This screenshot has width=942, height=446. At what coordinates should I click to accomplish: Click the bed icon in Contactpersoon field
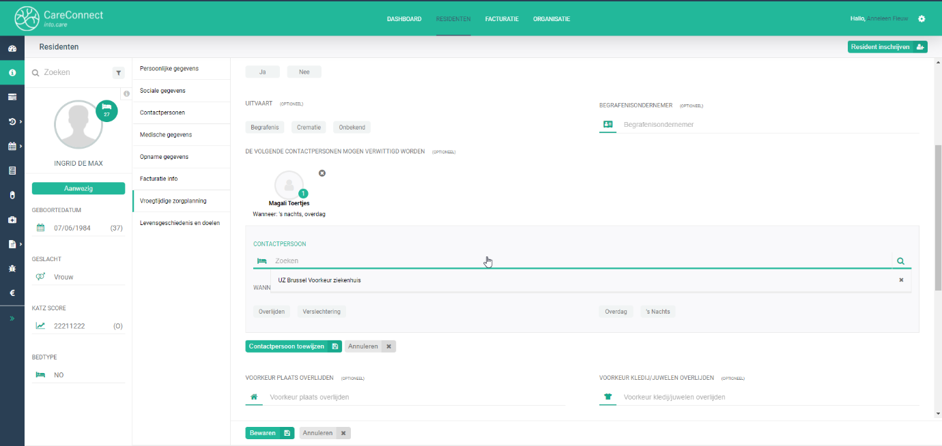tap(261, 261)
